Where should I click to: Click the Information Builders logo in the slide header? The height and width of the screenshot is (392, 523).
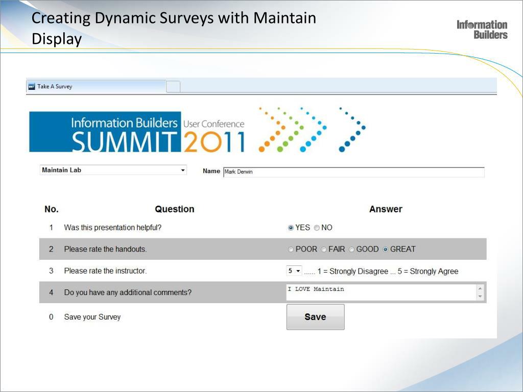(482, 30)
